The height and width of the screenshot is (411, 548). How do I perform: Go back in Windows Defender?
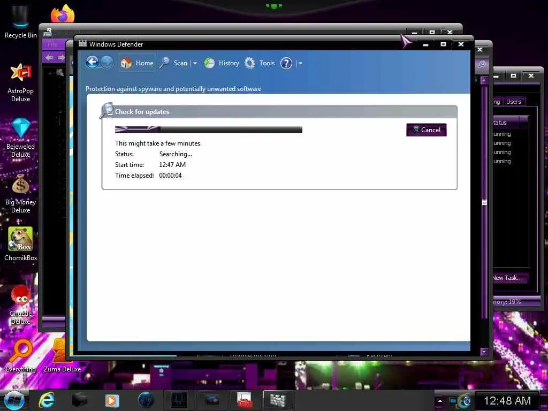[x=92, y=63]
